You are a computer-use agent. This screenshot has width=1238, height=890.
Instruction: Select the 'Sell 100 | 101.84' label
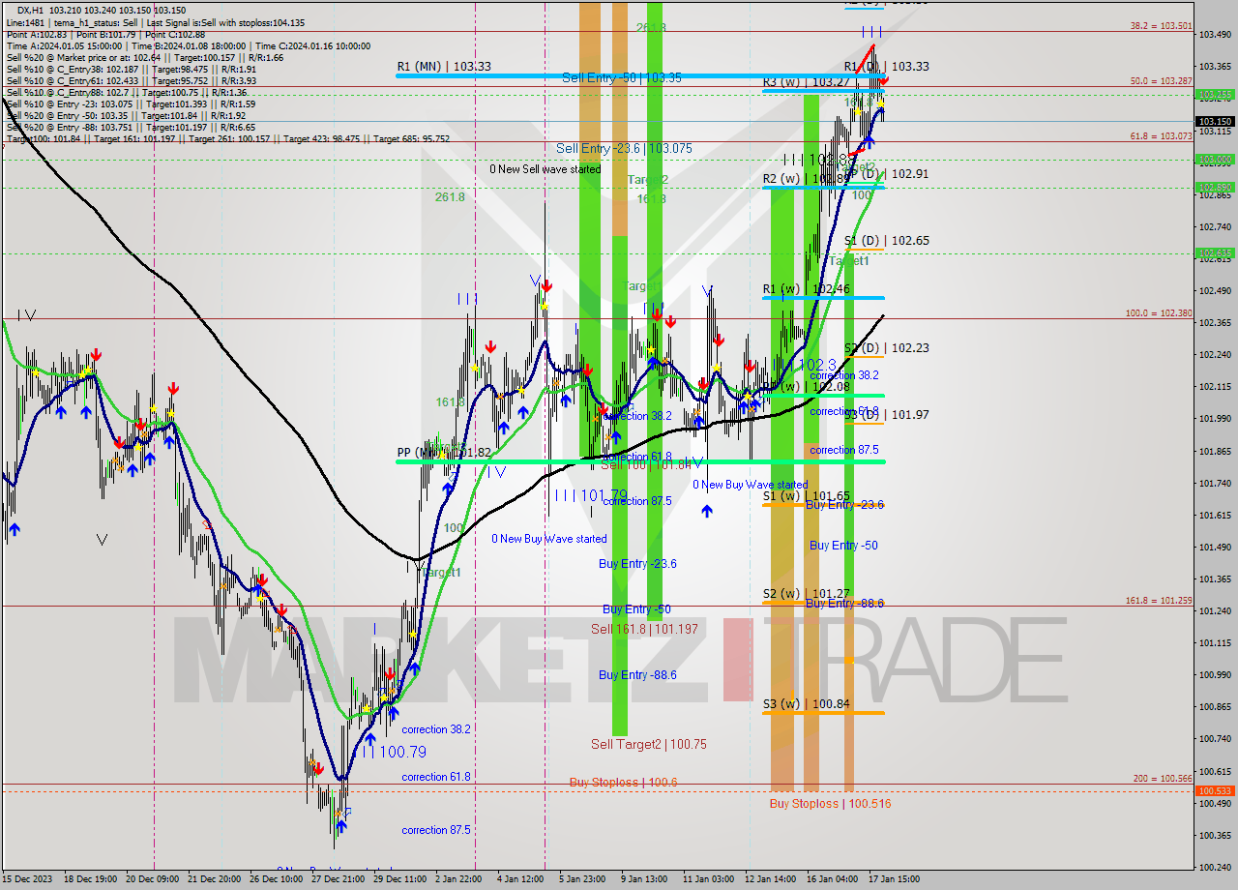tap(647, 464)
